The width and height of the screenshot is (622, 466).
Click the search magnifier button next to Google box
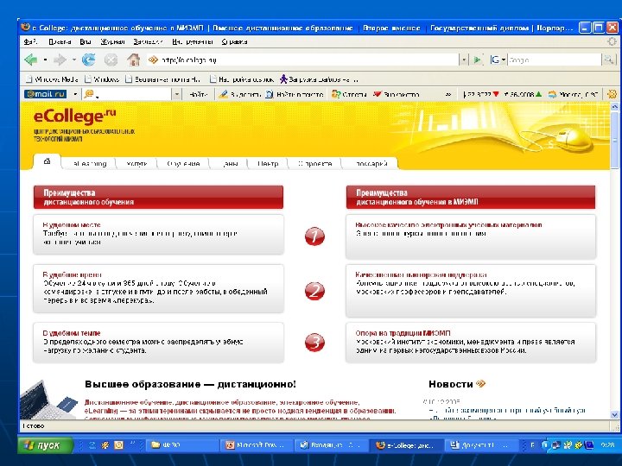[608, 60]
